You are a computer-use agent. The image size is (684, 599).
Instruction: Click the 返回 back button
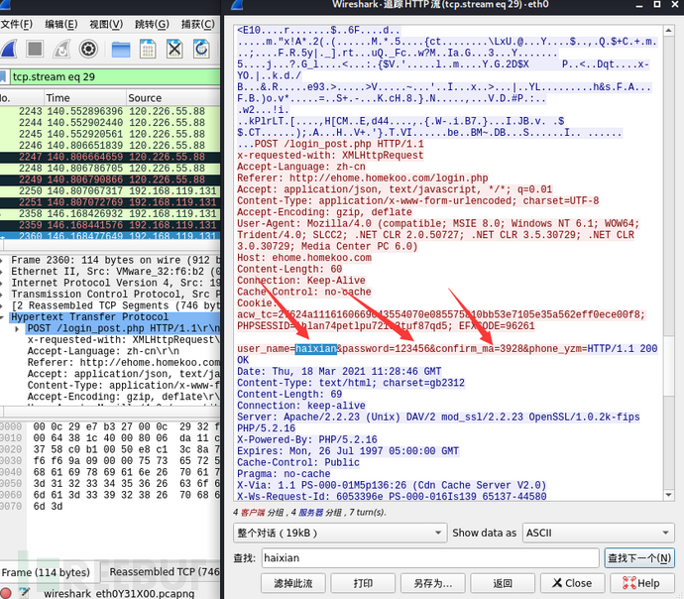(503, 583)
